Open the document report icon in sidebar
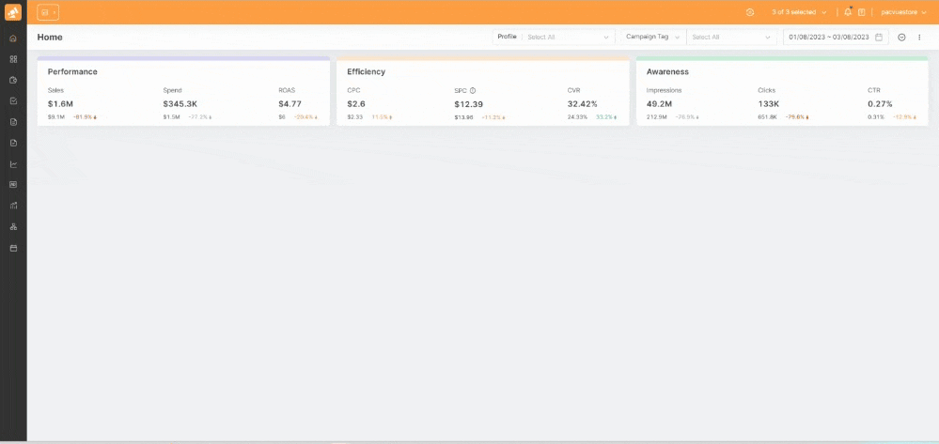 tap(13, 122)
